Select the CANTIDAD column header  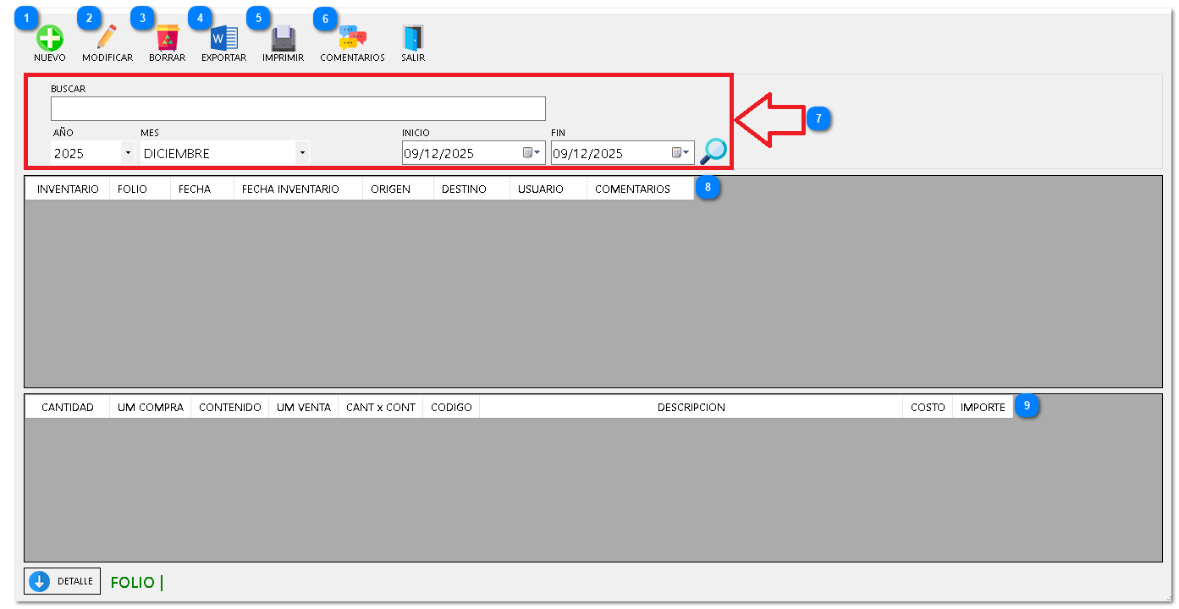pyautogui.click(x=68, y=408)
